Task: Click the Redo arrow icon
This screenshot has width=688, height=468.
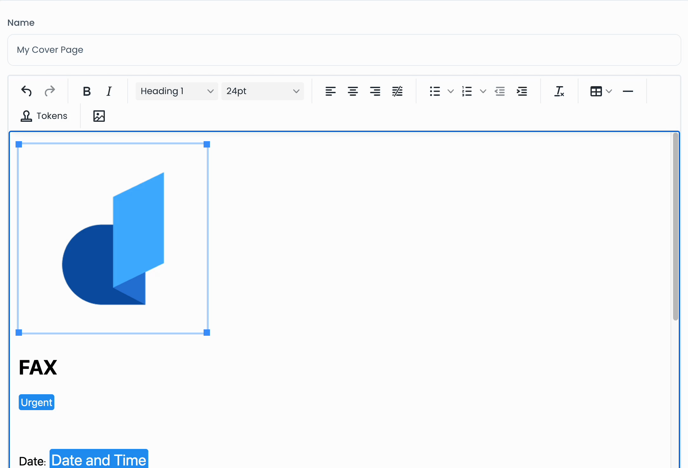Action: click(50, 91)
